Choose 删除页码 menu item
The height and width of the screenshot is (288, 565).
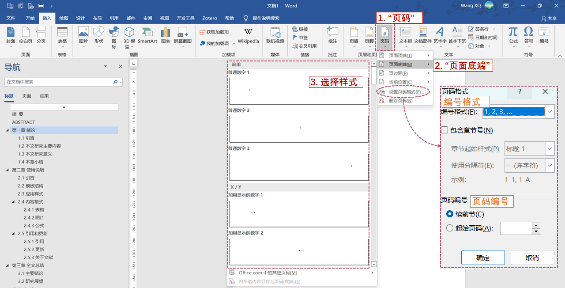[x=400, y=101]
